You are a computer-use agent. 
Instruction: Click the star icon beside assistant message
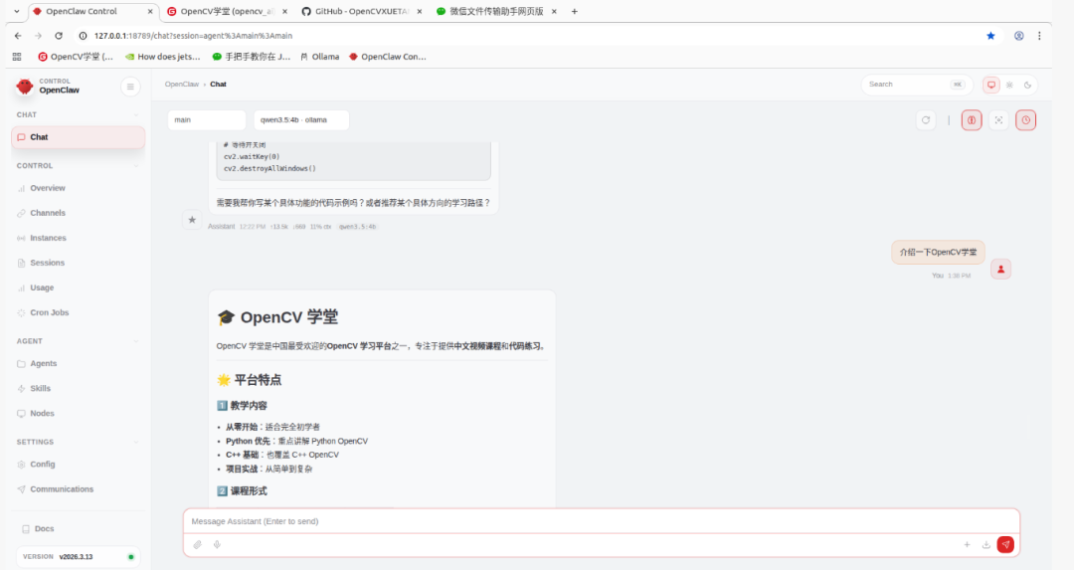(192, 220)
